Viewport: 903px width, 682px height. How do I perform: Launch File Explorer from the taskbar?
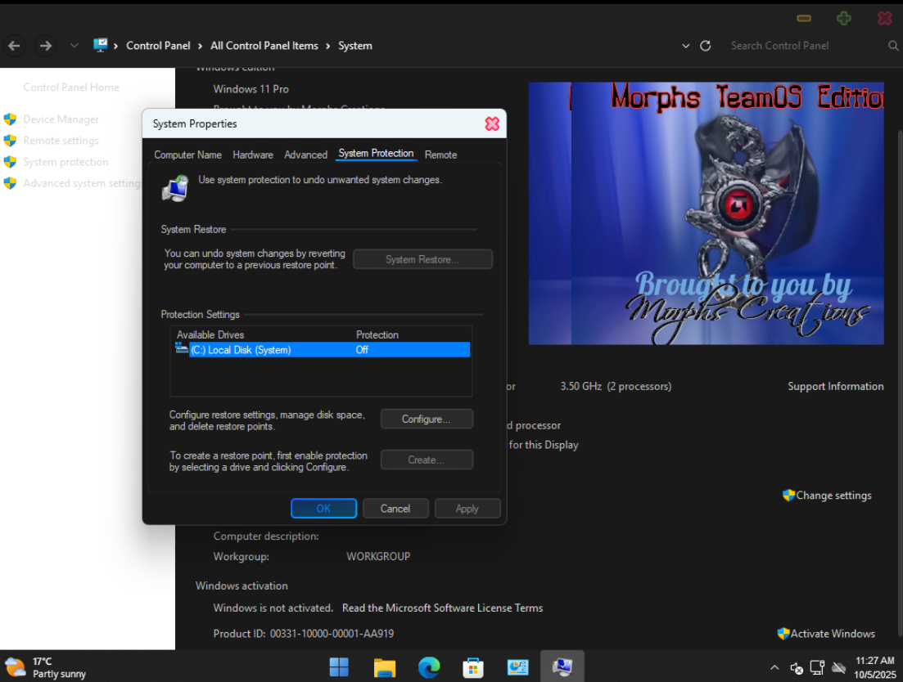coord(384,667)
